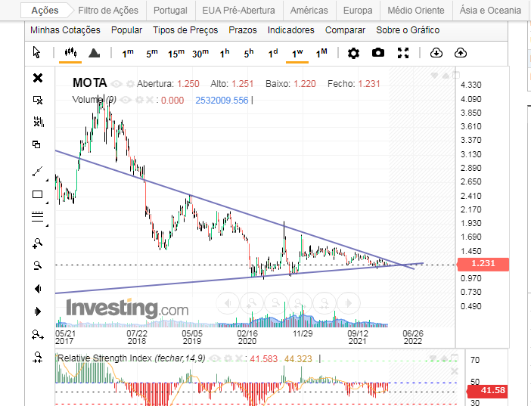The image size is (531, 406).
Task: Move RSI pane down arrow
Action: [433, 358]
